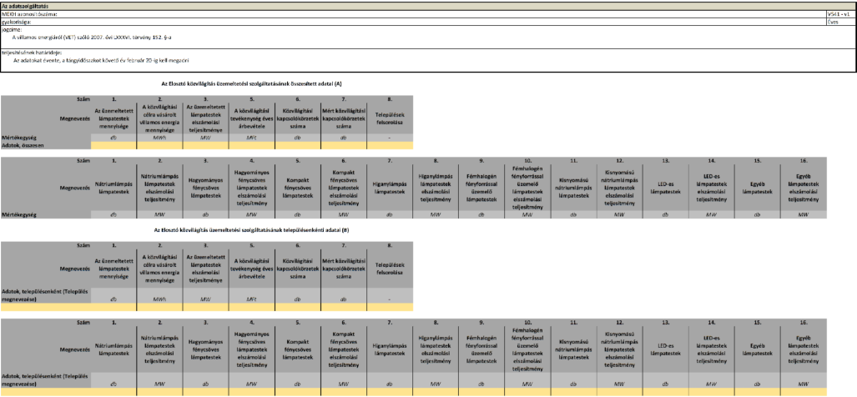
Task: Select 'Települések felsorolása' header in section (A)
Action: point(390,118)
